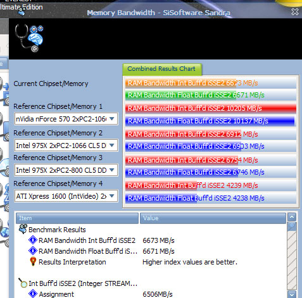The height and width of the screenshot is (298, 302).
Task: Select the RAM Bandwidth Int Buff'd iSSE2 row
Action: (87, 240)
